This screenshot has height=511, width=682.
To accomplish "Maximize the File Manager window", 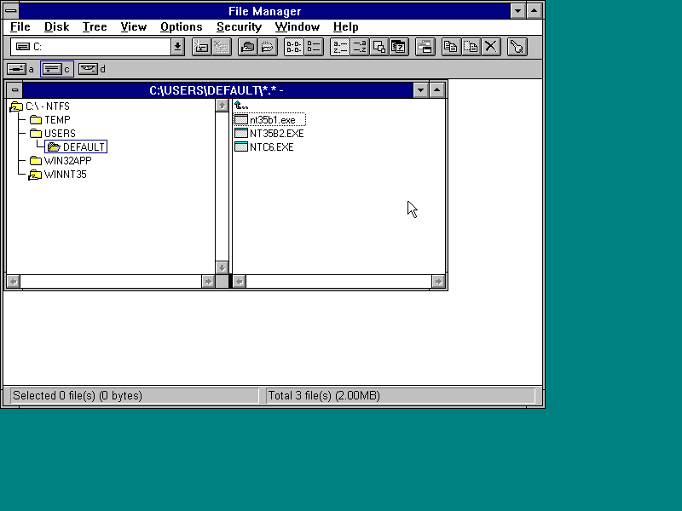I will tap(535, 11).
